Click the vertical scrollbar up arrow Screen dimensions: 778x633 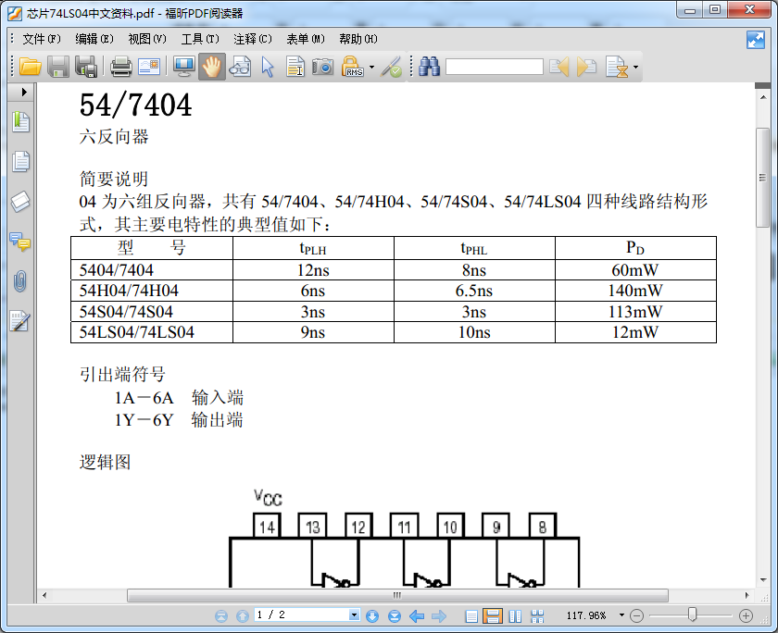tap(762, 97)
